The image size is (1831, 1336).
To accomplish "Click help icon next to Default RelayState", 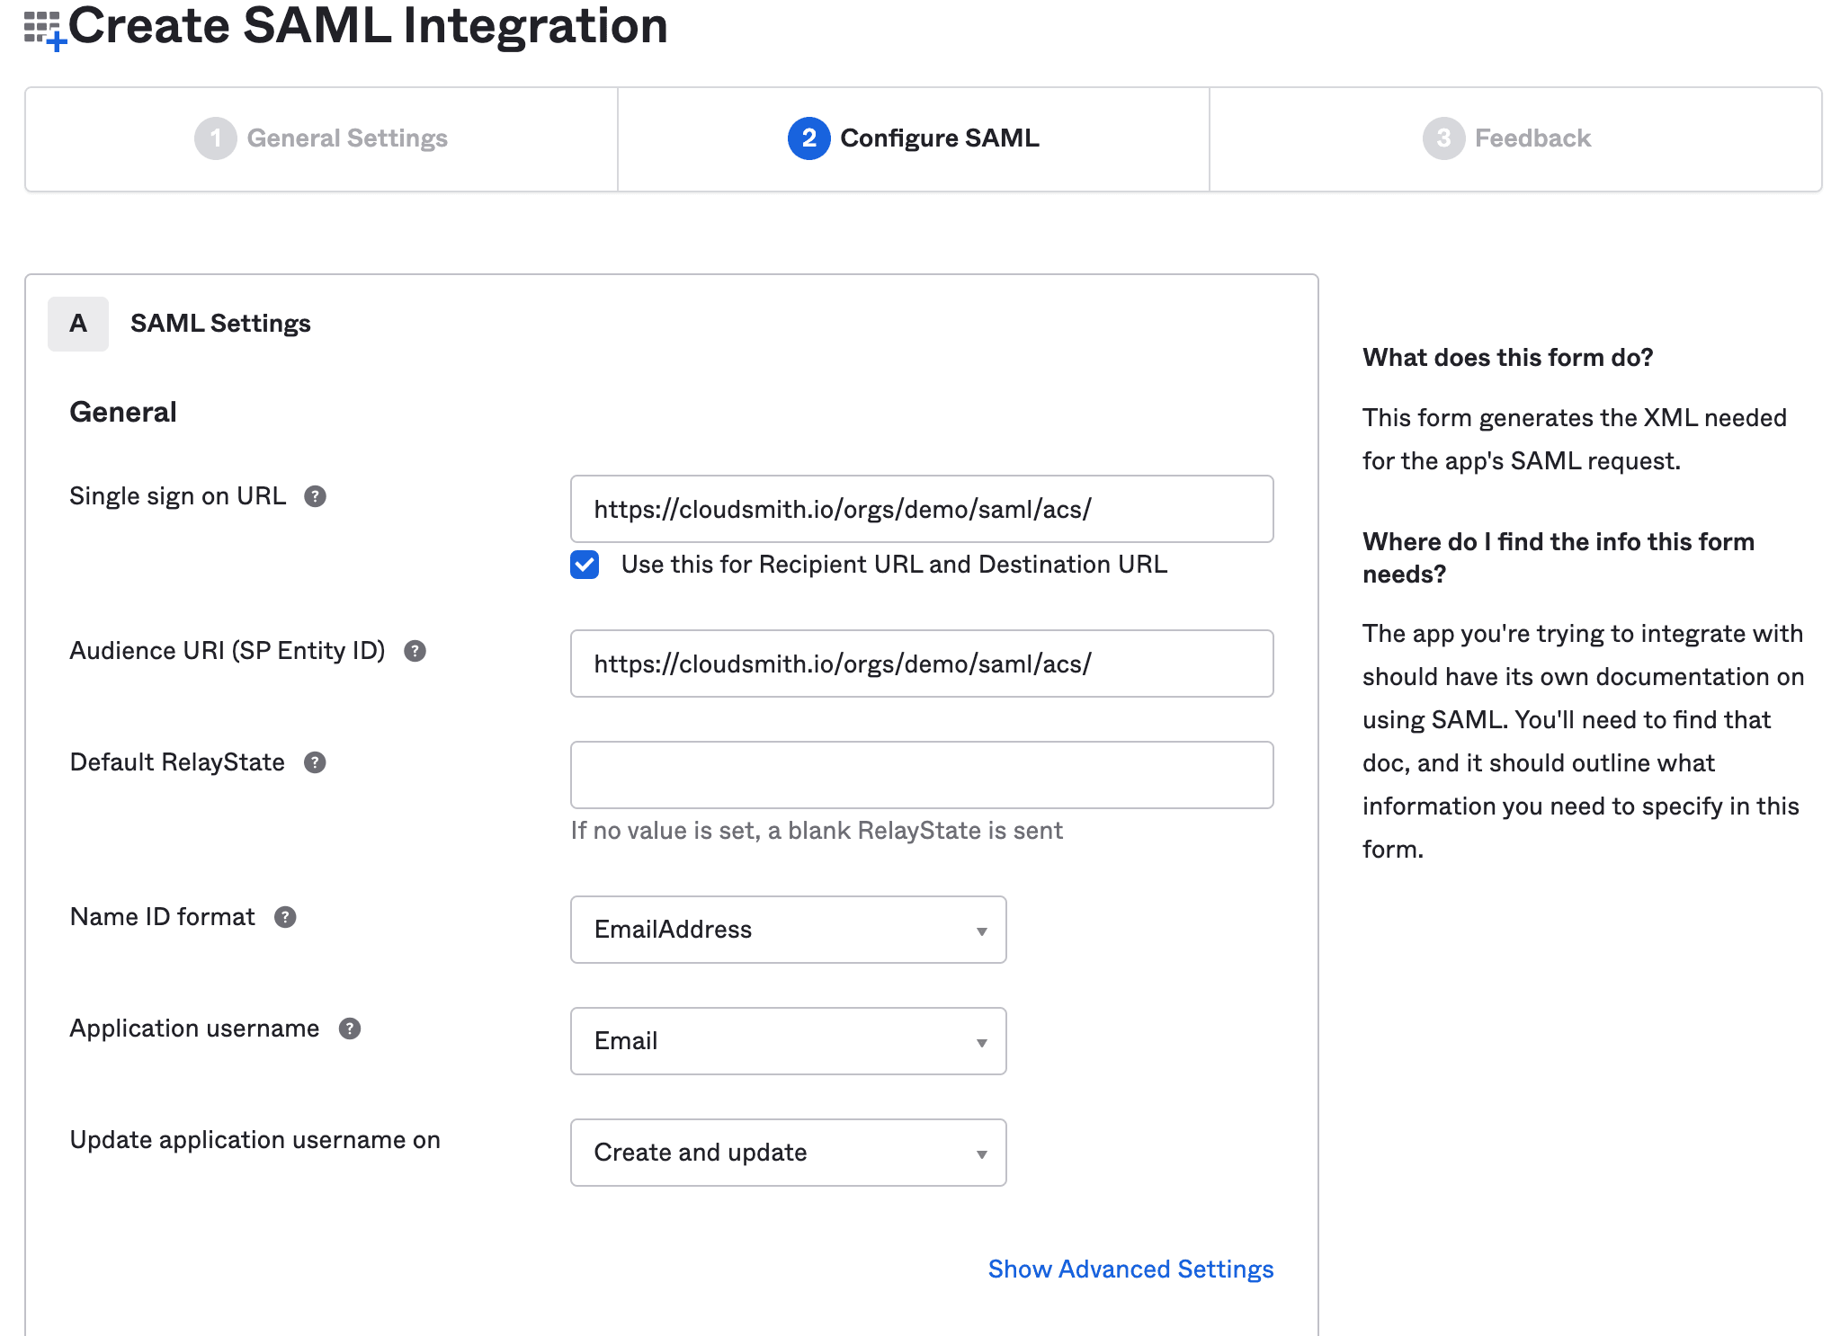I will point(315,762).
